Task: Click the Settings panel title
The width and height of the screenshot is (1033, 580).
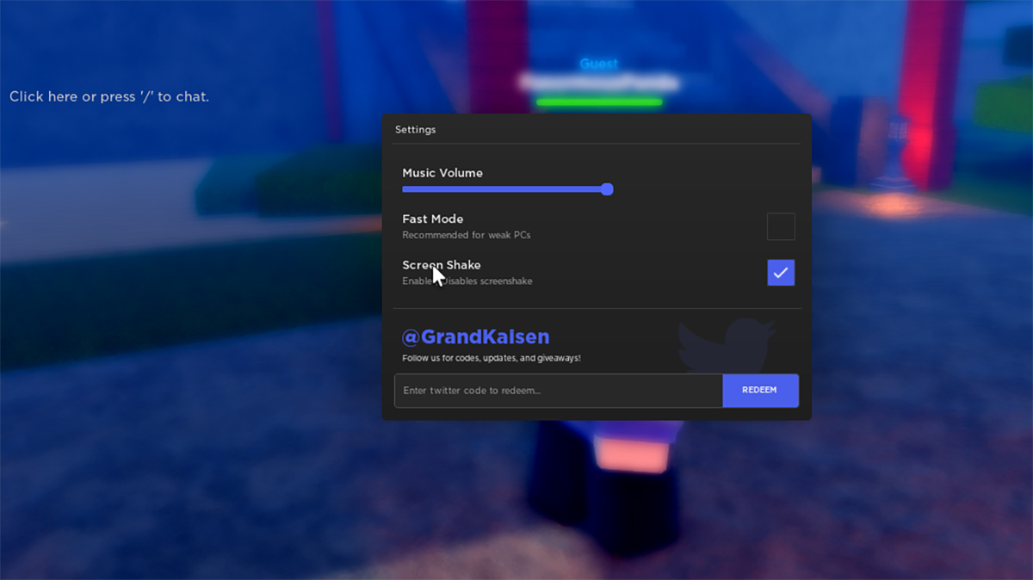Action: (x=415, y=130)
